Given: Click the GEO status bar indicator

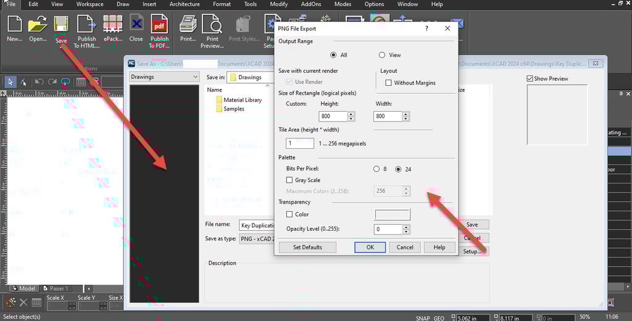Looking at the screenshot, I should click(x=439, y=318).
